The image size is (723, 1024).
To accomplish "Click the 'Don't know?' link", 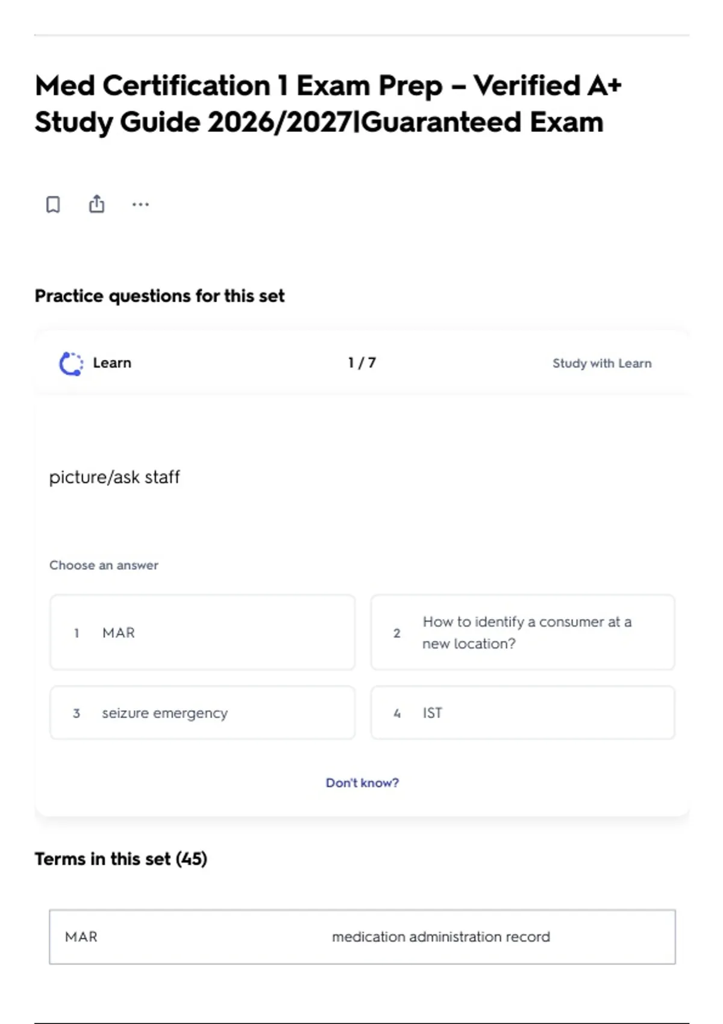I will [362, 782].
